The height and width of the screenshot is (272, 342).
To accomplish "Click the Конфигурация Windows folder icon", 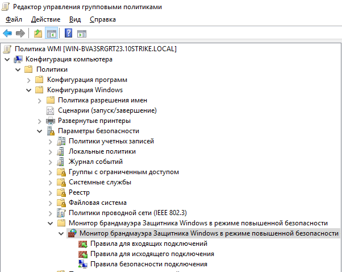I will tap(39, 90).
